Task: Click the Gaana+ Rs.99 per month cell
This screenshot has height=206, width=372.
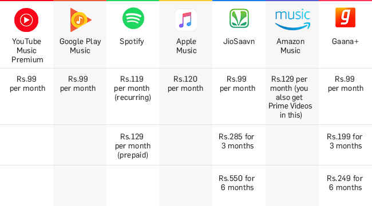Action: pos(346,83)
